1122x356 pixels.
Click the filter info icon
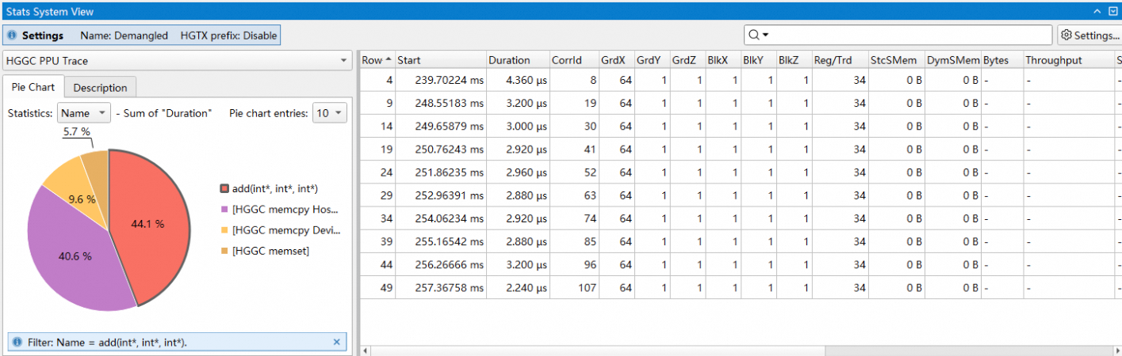tap(17, 342)
